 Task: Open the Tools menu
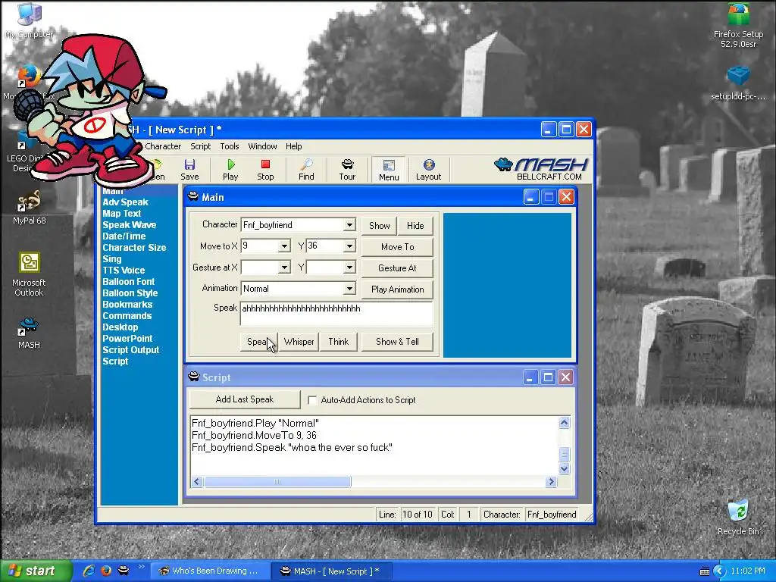[x=229, y=146]
